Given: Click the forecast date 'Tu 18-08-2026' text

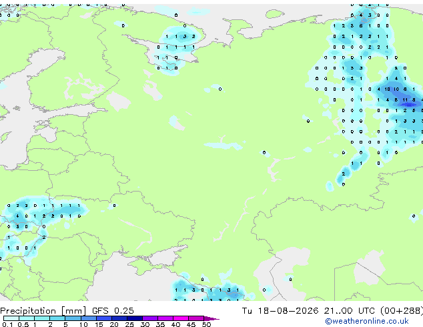Looking at the screenshot, I should 280,311.
